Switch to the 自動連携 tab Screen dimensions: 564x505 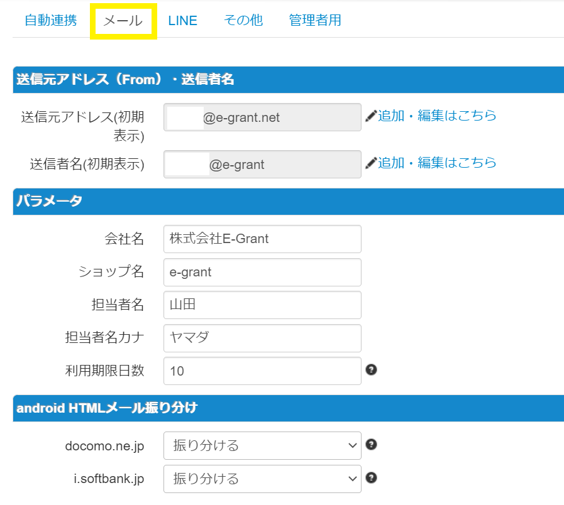[51, 20]
